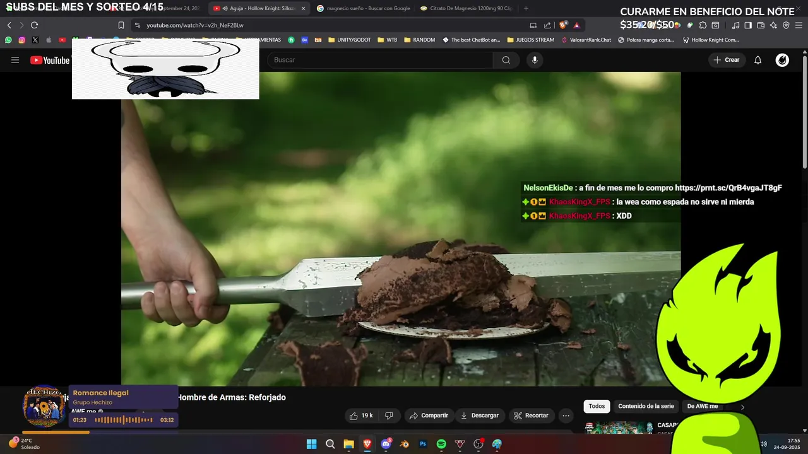Select the Contenido de la serie chip
Viewport: 808px width, 454px height.
(x=646, y=406)
